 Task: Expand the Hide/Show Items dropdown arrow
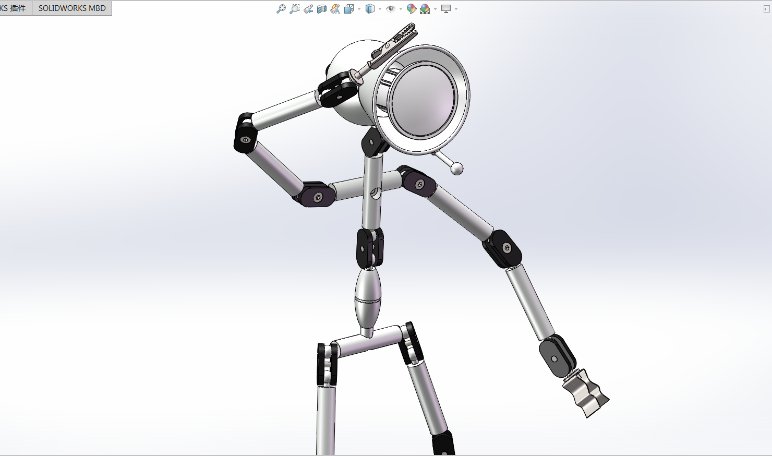[x=401, y=9]
